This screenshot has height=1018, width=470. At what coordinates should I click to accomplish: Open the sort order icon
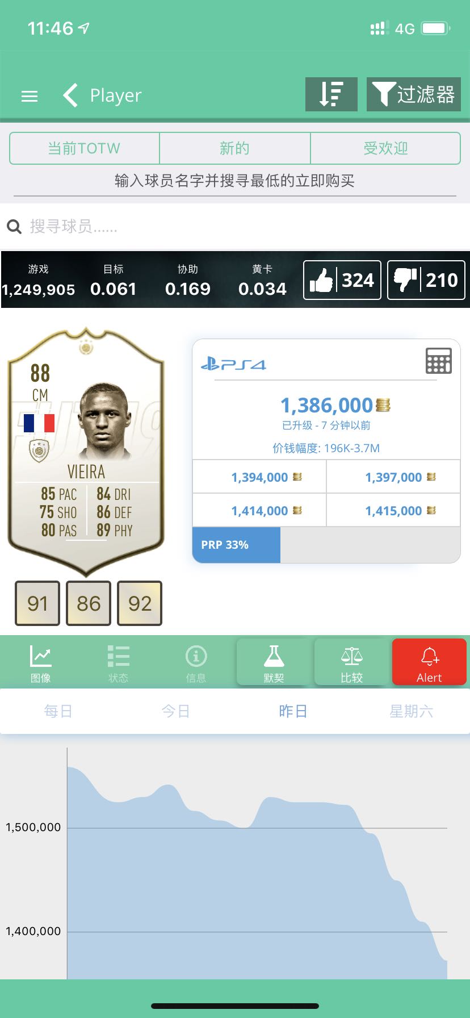(x=331, y=94)
